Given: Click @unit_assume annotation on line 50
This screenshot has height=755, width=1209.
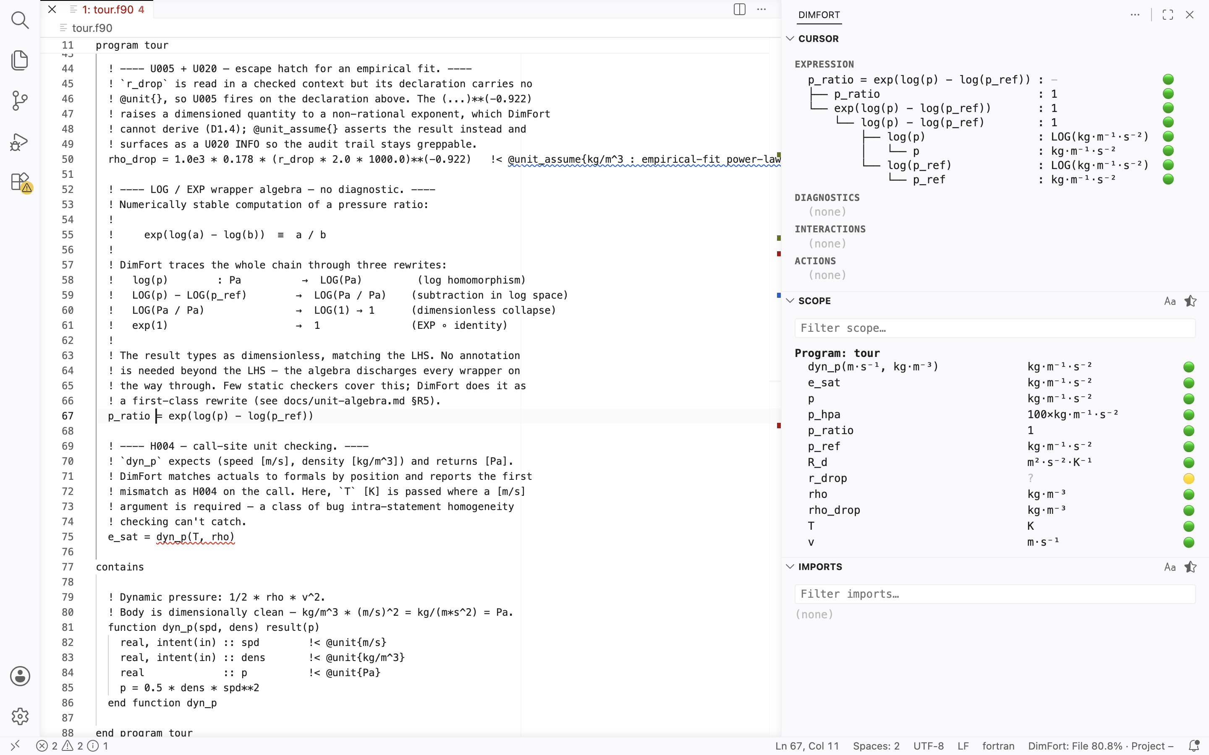Looking at the screenshot, I should coord(644,159).
